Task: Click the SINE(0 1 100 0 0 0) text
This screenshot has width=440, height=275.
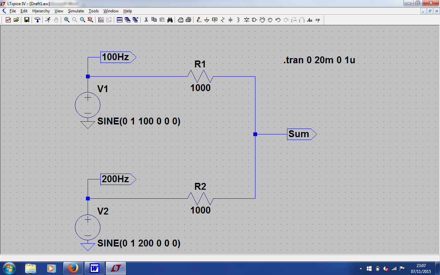Action: [139, 121]
